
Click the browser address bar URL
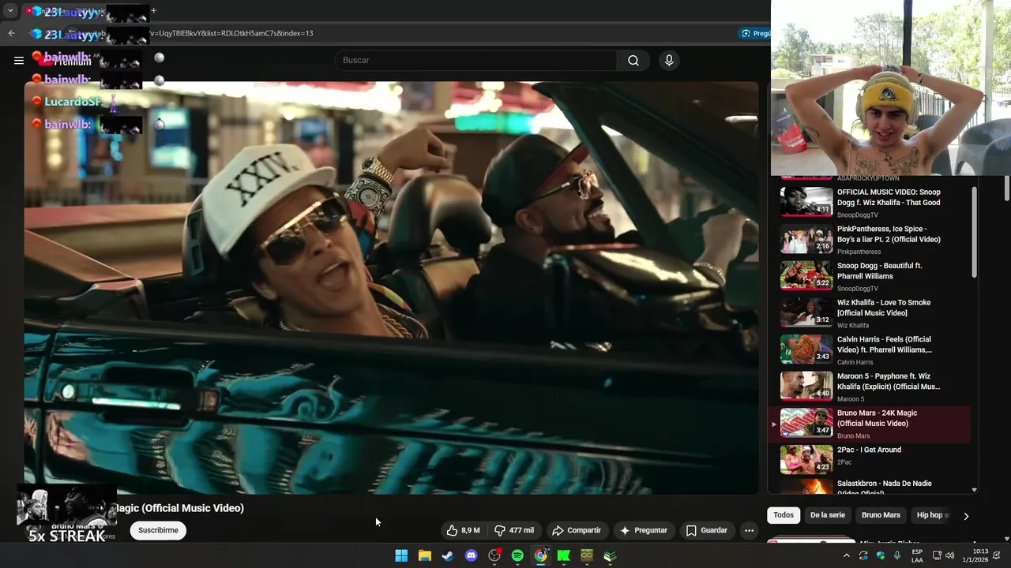(231, 33)
